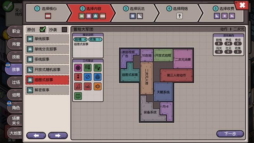Click the red person figure icon
The image size is (254, 143).
click(x=78, y=77)
